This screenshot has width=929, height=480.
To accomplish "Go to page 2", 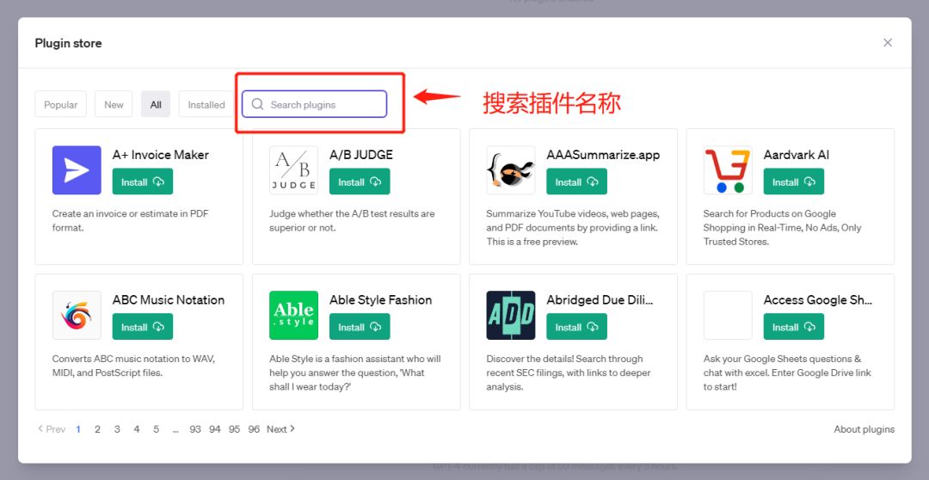I will [x=98, y=429].
